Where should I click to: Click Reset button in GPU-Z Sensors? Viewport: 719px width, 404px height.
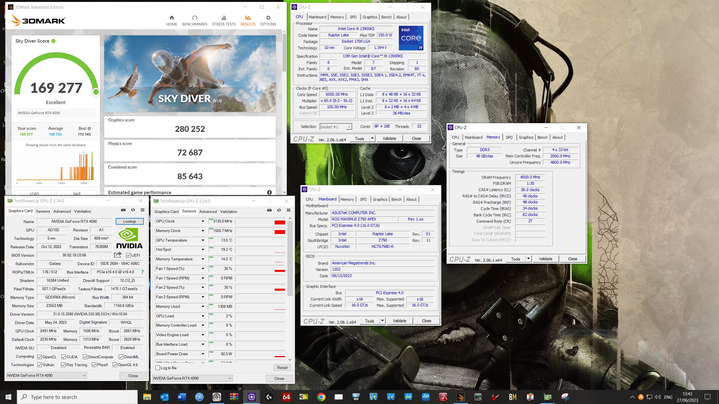click(x=282, y=368)
